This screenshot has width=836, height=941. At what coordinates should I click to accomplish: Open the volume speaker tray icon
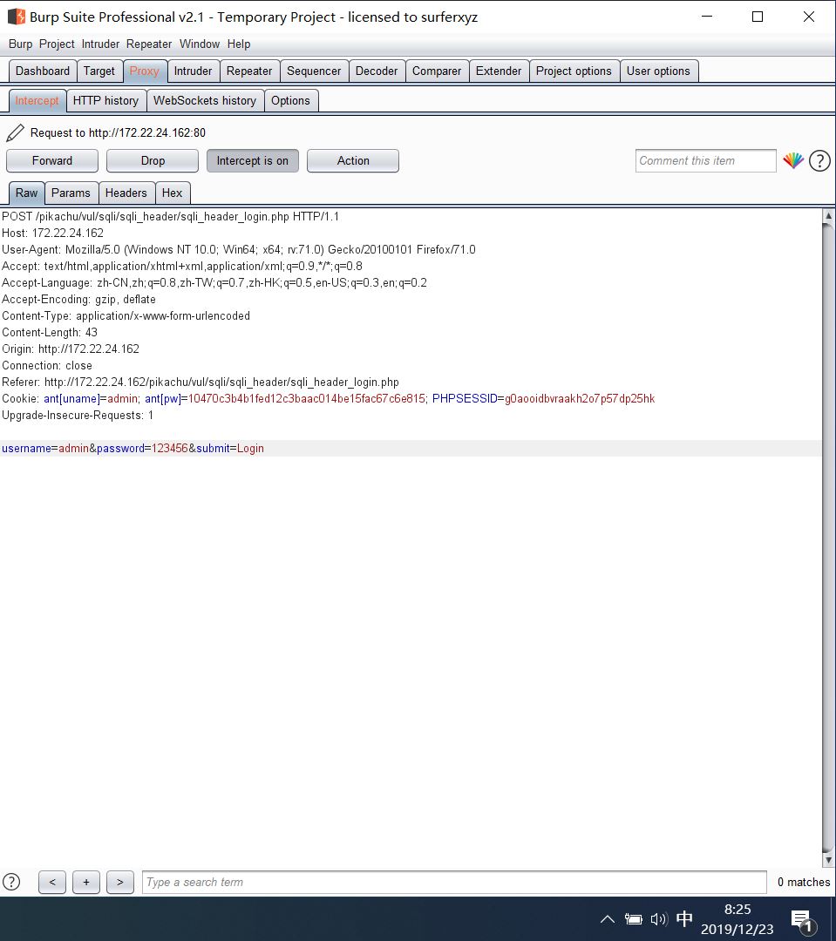pyautogui.click(x=659, y=919)
